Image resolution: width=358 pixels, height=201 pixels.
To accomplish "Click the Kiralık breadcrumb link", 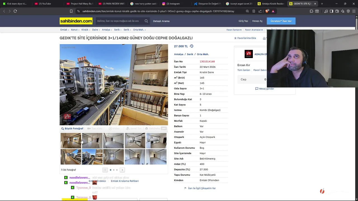I will coord(85,30).
